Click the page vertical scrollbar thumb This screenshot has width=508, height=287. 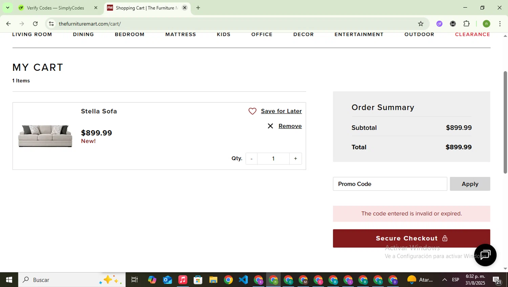click(x=505, y=122)
